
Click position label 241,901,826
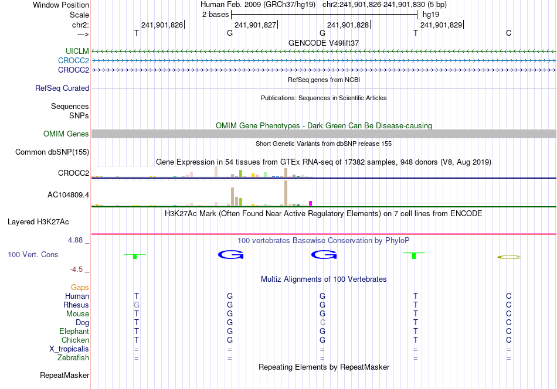[x=162, y=25]
